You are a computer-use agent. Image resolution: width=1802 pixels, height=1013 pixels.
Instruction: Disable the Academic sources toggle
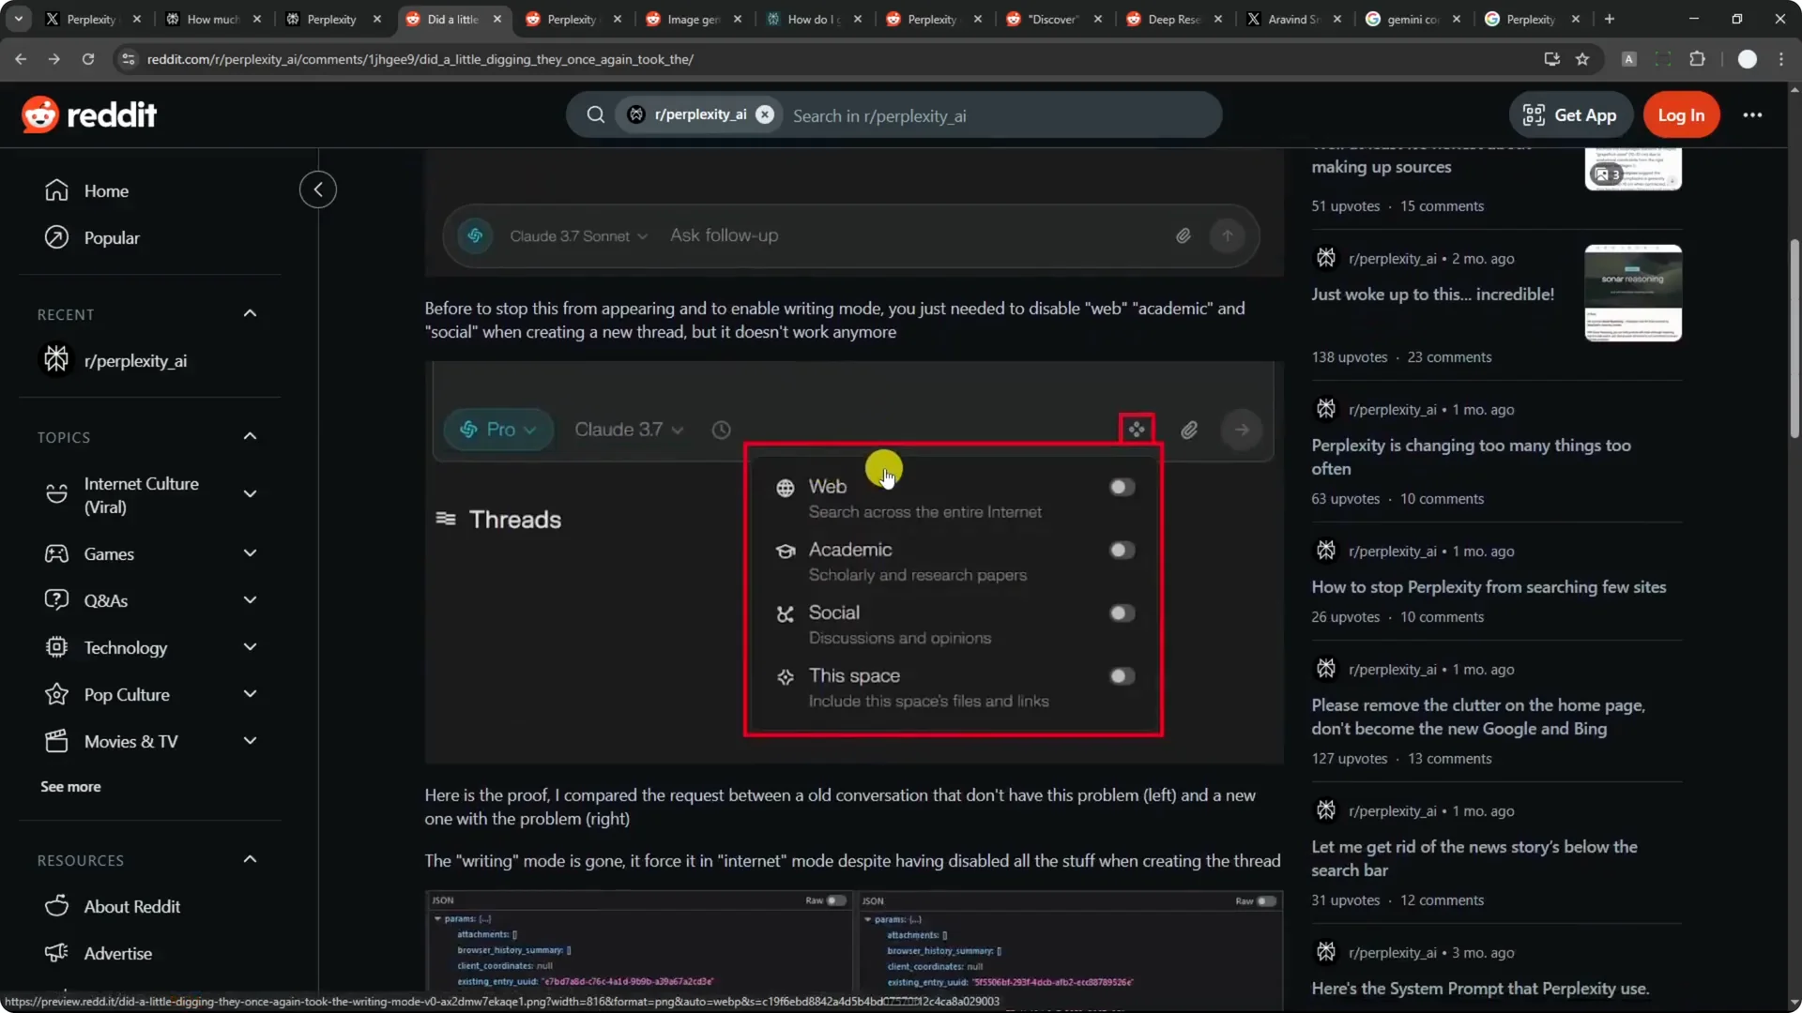1122,550
